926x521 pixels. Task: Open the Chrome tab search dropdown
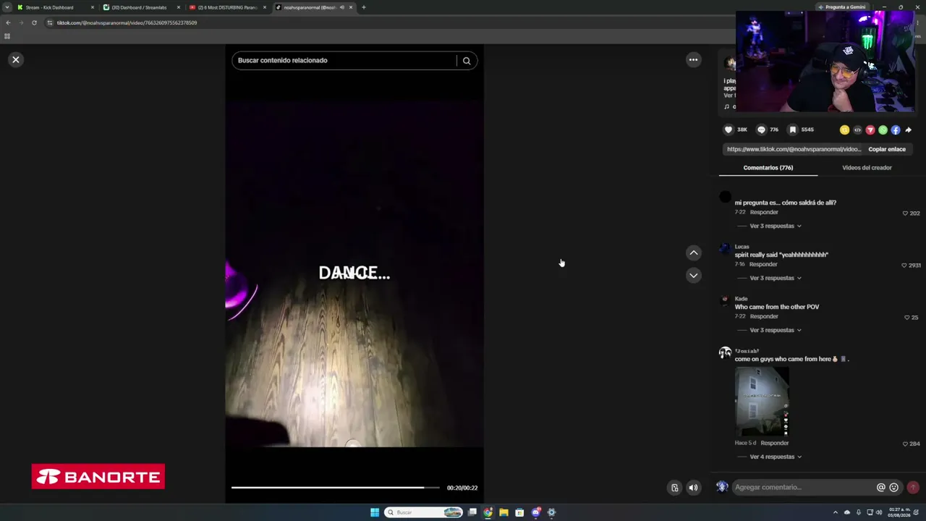[7, 7]
